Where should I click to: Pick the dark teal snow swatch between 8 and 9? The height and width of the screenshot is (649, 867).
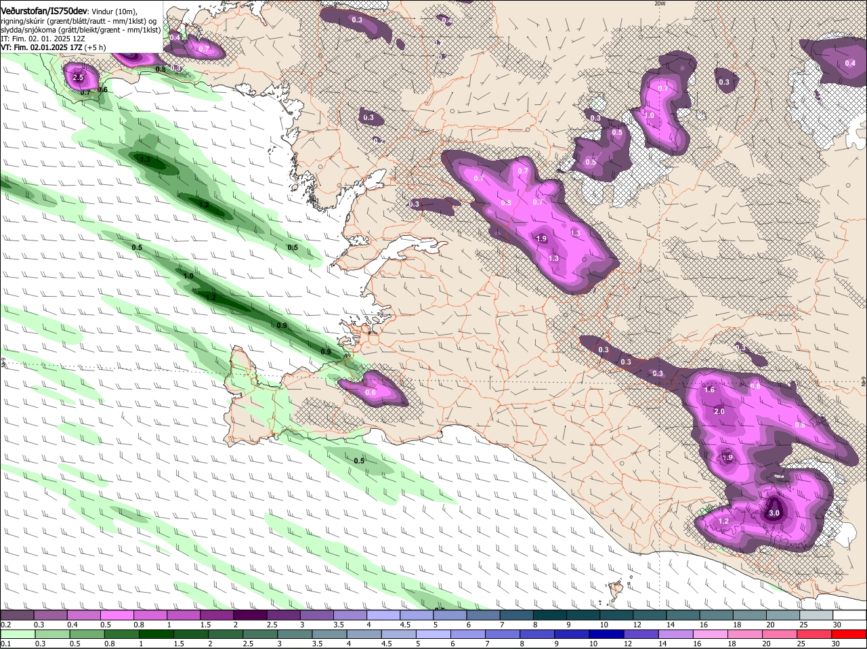point(550,614)
